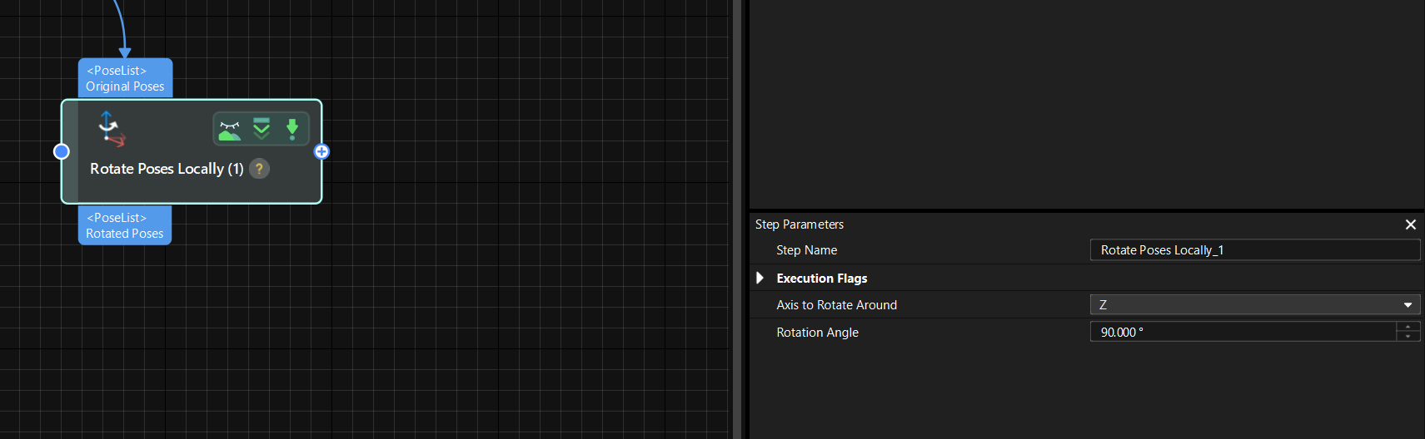This screenshot has width=1425, height=439.
Task: Open help via the question mark icon
Action: tap(260, 169)
